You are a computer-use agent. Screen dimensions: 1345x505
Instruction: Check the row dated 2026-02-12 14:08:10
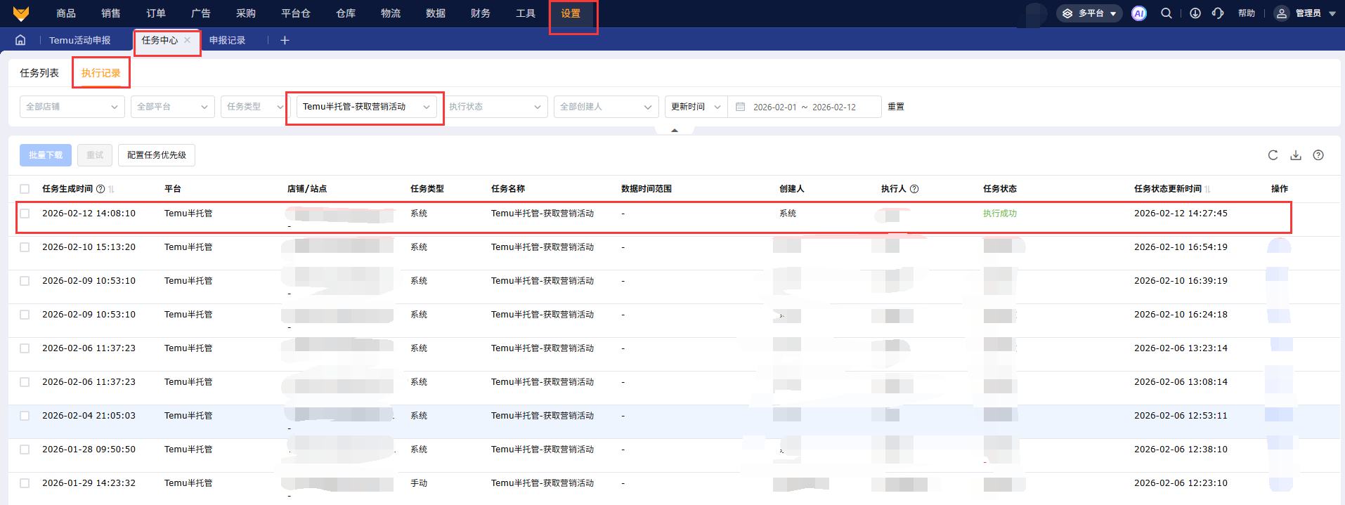[25, 214]
